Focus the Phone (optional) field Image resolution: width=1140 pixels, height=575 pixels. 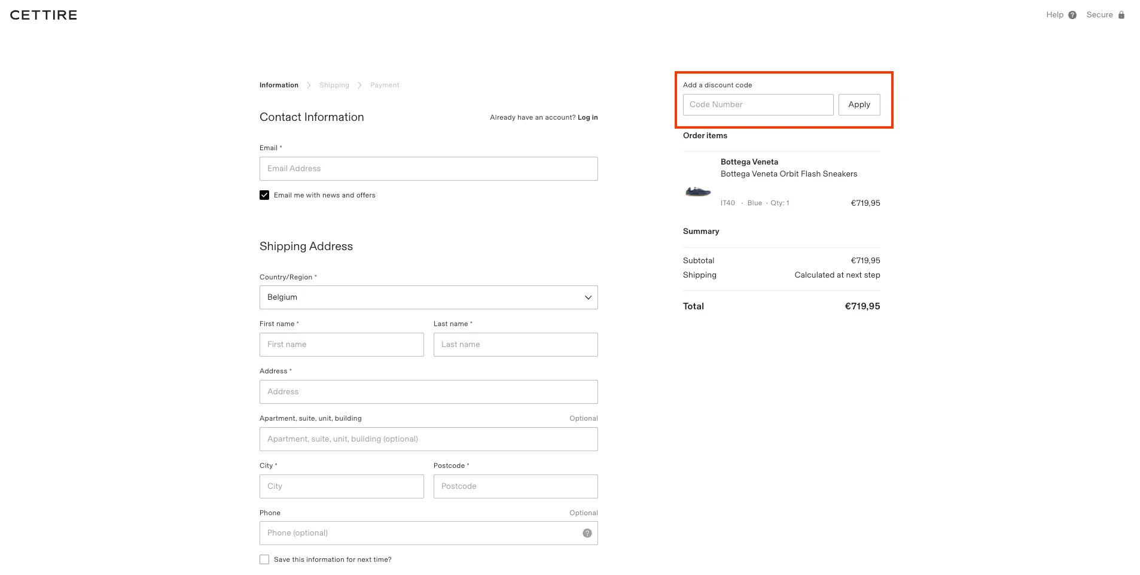tap(429, 533)
